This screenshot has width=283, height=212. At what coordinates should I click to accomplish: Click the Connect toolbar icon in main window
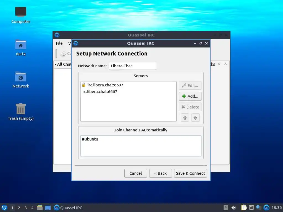click(x=63, y=54)
